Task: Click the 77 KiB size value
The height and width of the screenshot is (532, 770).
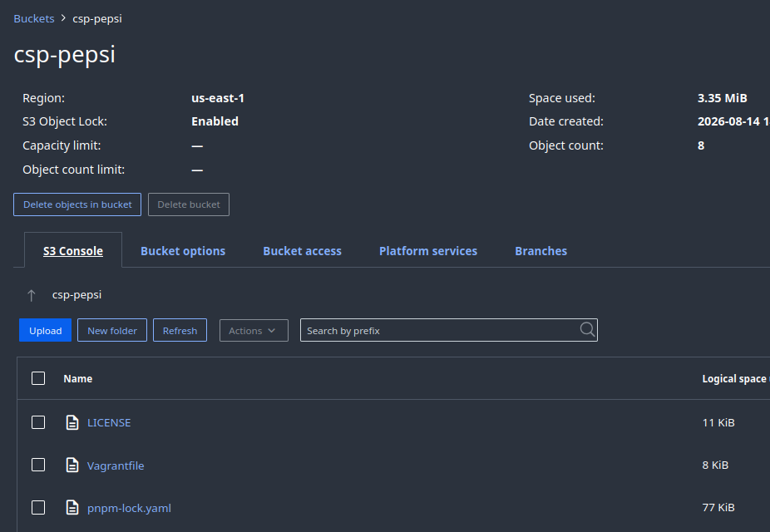Action: tap(718, 507)
